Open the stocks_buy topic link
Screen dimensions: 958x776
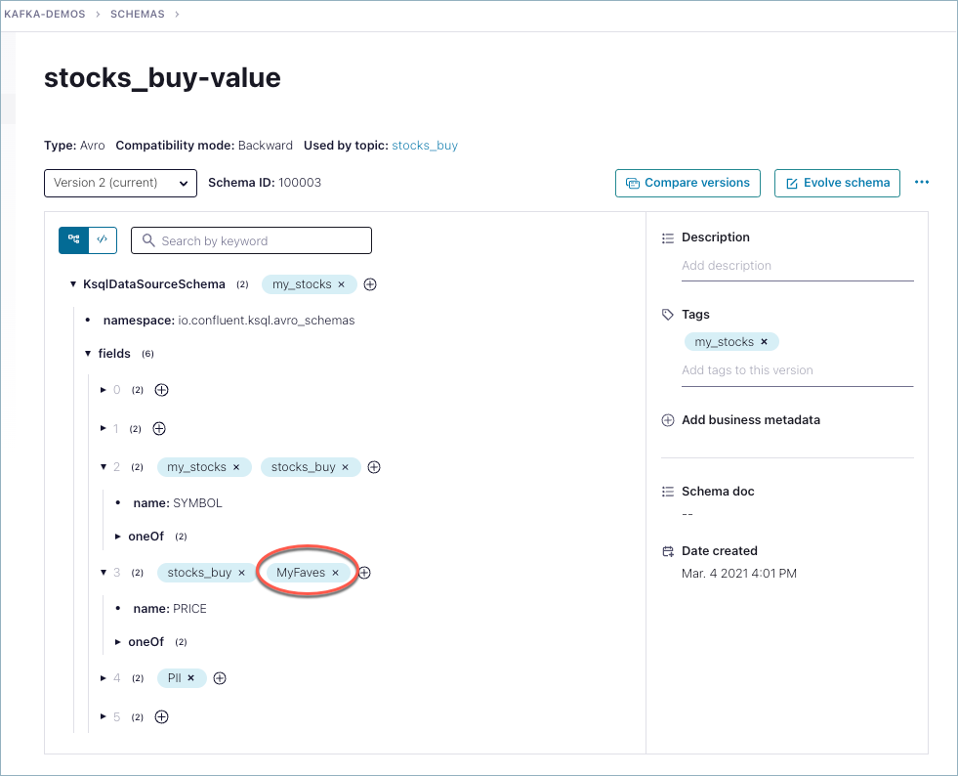point(425,145)
